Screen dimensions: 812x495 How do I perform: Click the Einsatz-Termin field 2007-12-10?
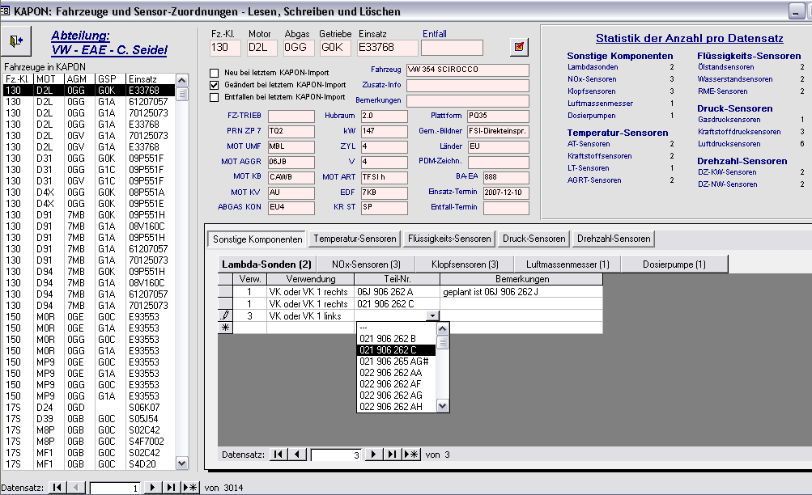pos(506,192)
